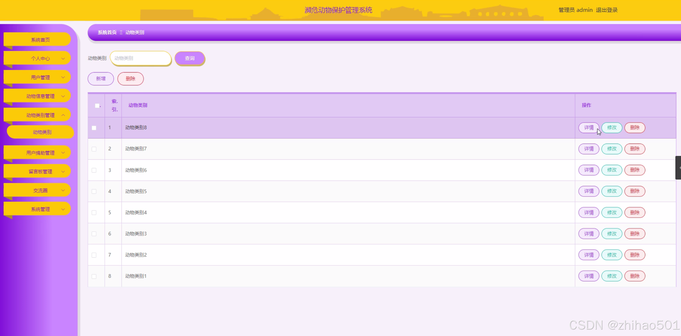Click top 删除 batch delete button
Image resolution: width=681 pixels, height=336 pixels.
(x=131, y=79)
